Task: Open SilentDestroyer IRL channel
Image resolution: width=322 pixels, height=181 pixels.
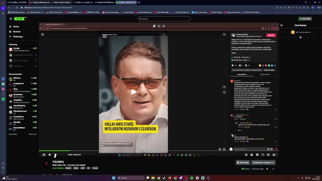Action: pyautogui.click(x=23, y=112)
